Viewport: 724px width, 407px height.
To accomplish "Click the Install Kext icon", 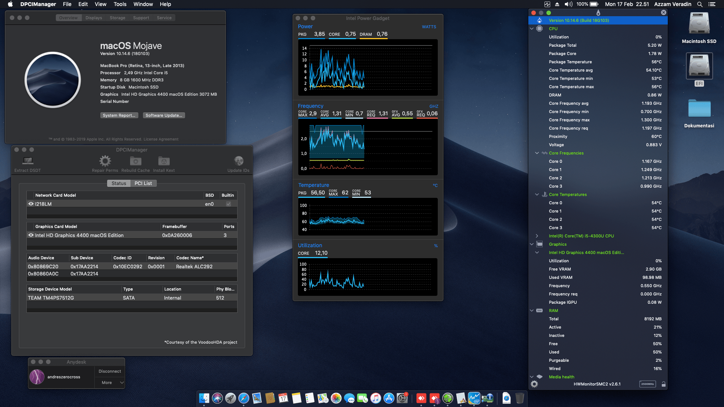I will [x=164, y=161].
